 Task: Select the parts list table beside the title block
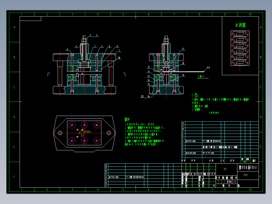pos(143,175)
